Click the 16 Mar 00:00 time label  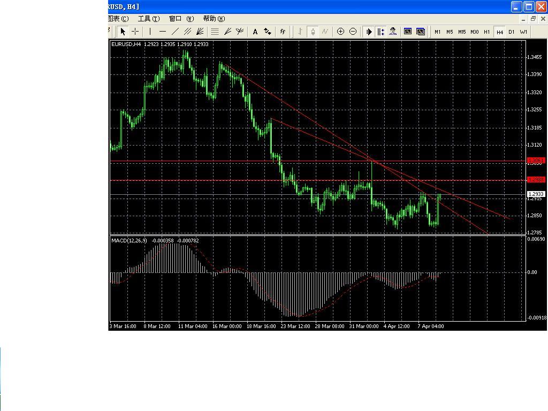point(227,326)
